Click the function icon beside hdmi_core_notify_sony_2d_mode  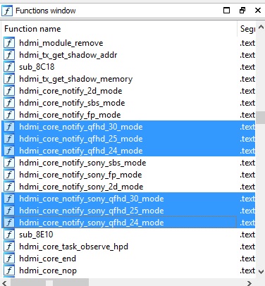pyautogui.click(x=9, y=187)
